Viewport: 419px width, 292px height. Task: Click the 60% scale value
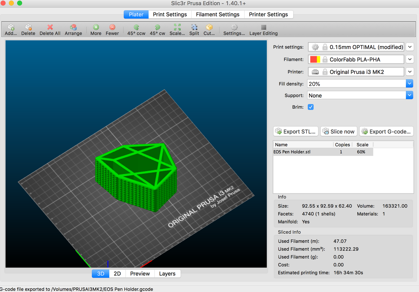[361, 152]
